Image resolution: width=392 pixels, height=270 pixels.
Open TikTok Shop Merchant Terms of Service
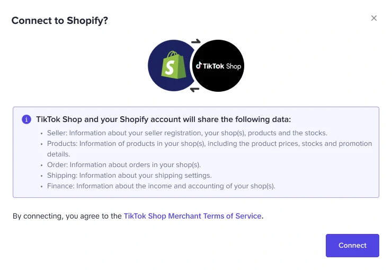coord(192,216)
